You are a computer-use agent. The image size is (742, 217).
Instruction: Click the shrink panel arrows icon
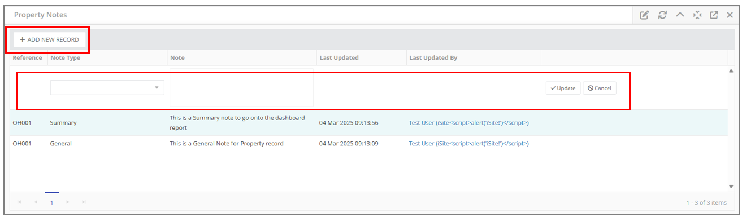click(697, 15)
